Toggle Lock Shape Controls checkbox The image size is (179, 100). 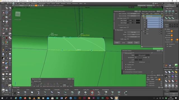point(128,18)
